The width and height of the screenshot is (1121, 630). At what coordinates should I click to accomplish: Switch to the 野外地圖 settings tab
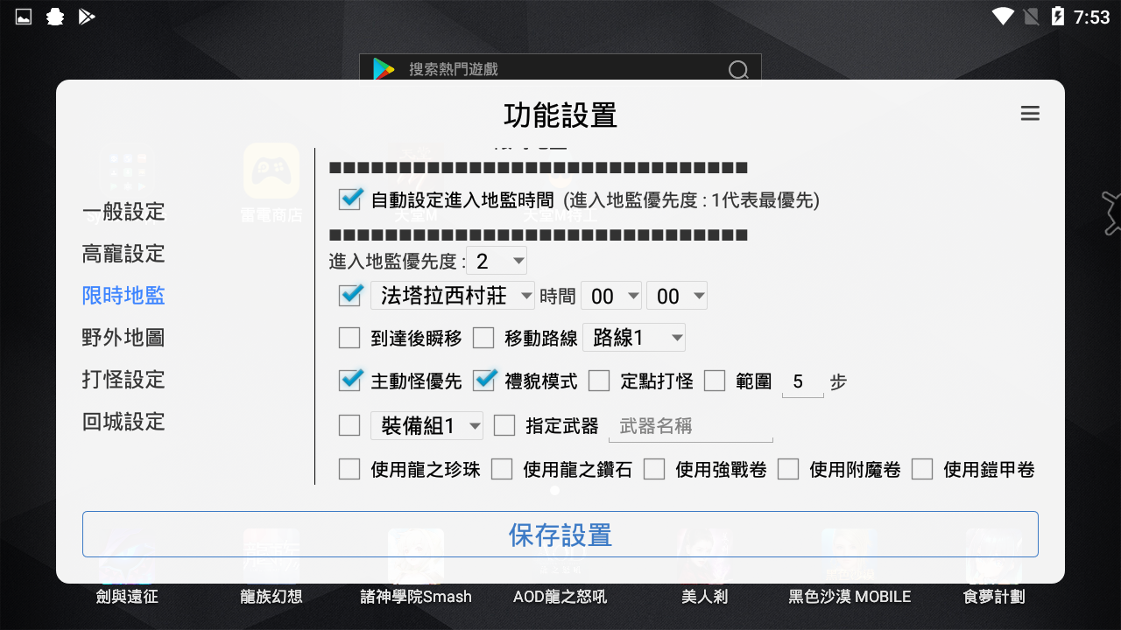(x=123, y=338)
